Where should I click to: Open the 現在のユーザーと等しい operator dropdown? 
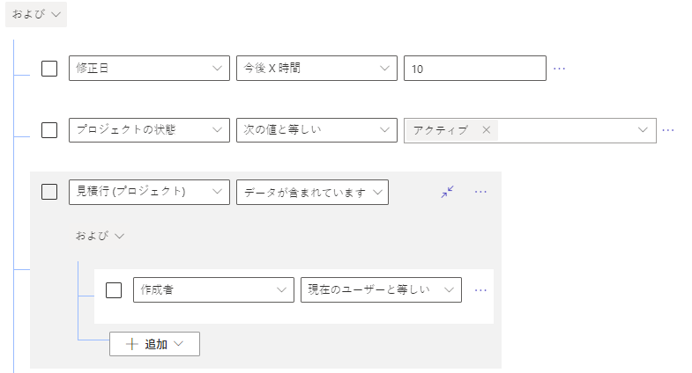point(380,289)
